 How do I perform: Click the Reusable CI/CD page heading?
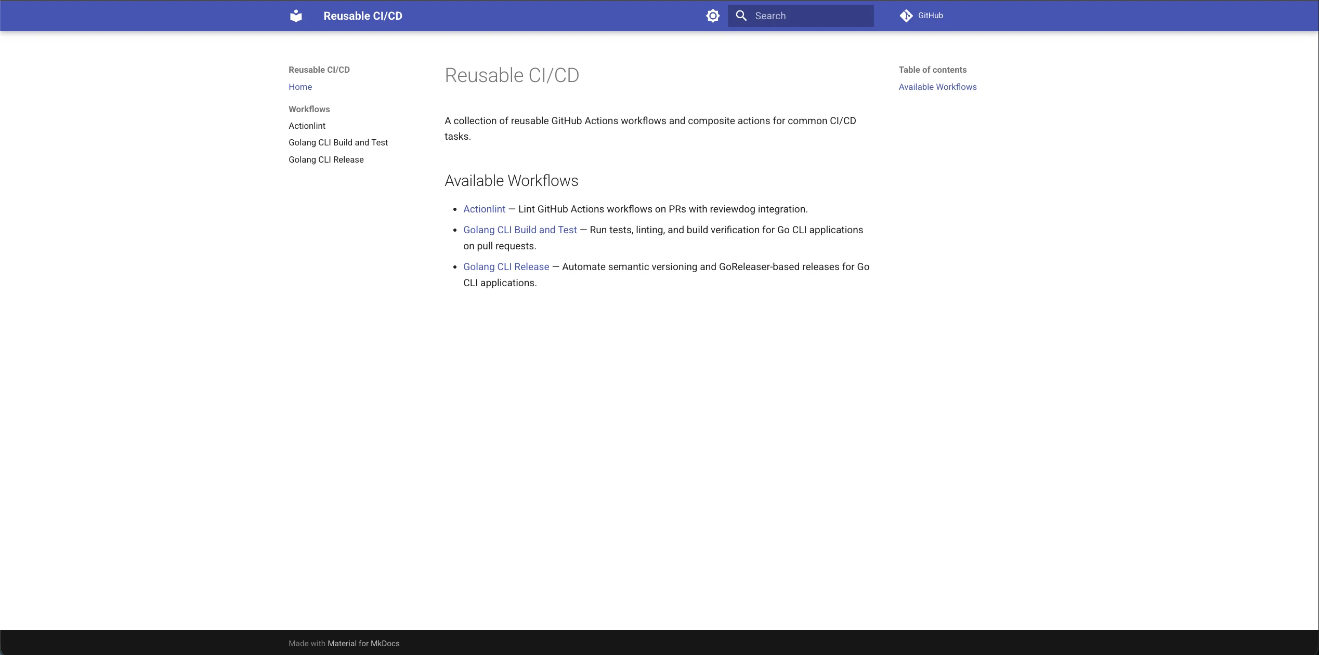pyautogui.click(x=512, y=75)
